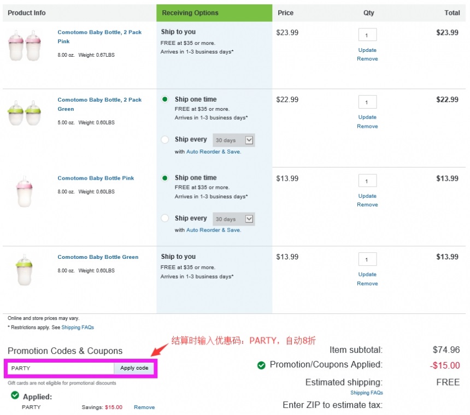Select Ship every option for the Green 2 Pack
This screenshot has width=470, height=415.
tap(164, 140)
